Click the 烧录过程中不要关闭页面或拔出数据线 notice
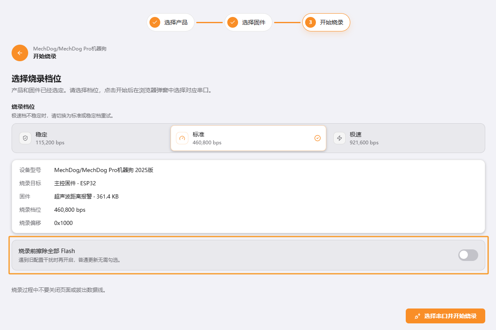The width and height of the screenshot is (496, 330). [58, 290]
